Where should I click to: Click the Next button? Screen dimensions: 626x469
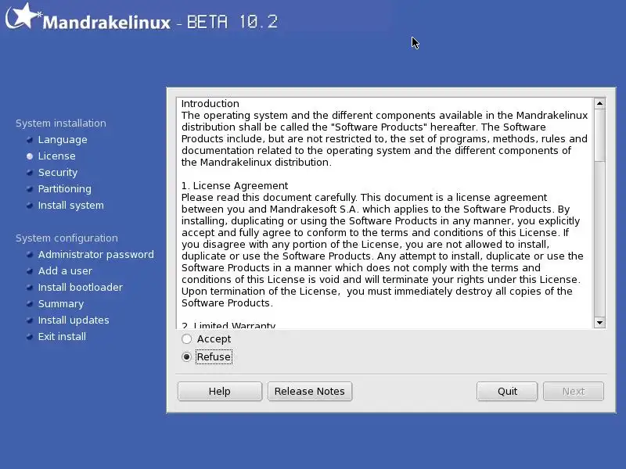point(574,392)
